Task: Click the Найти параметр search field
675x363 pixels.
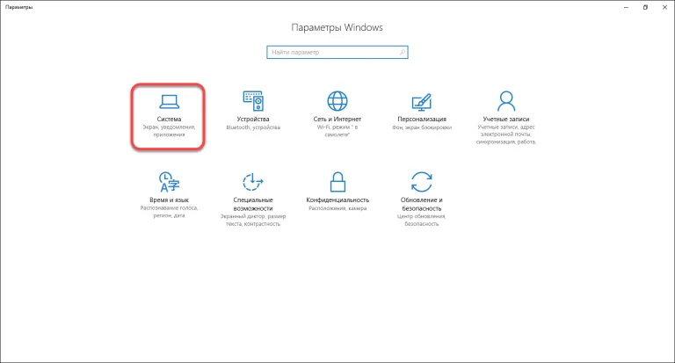Action: (337, 52)
